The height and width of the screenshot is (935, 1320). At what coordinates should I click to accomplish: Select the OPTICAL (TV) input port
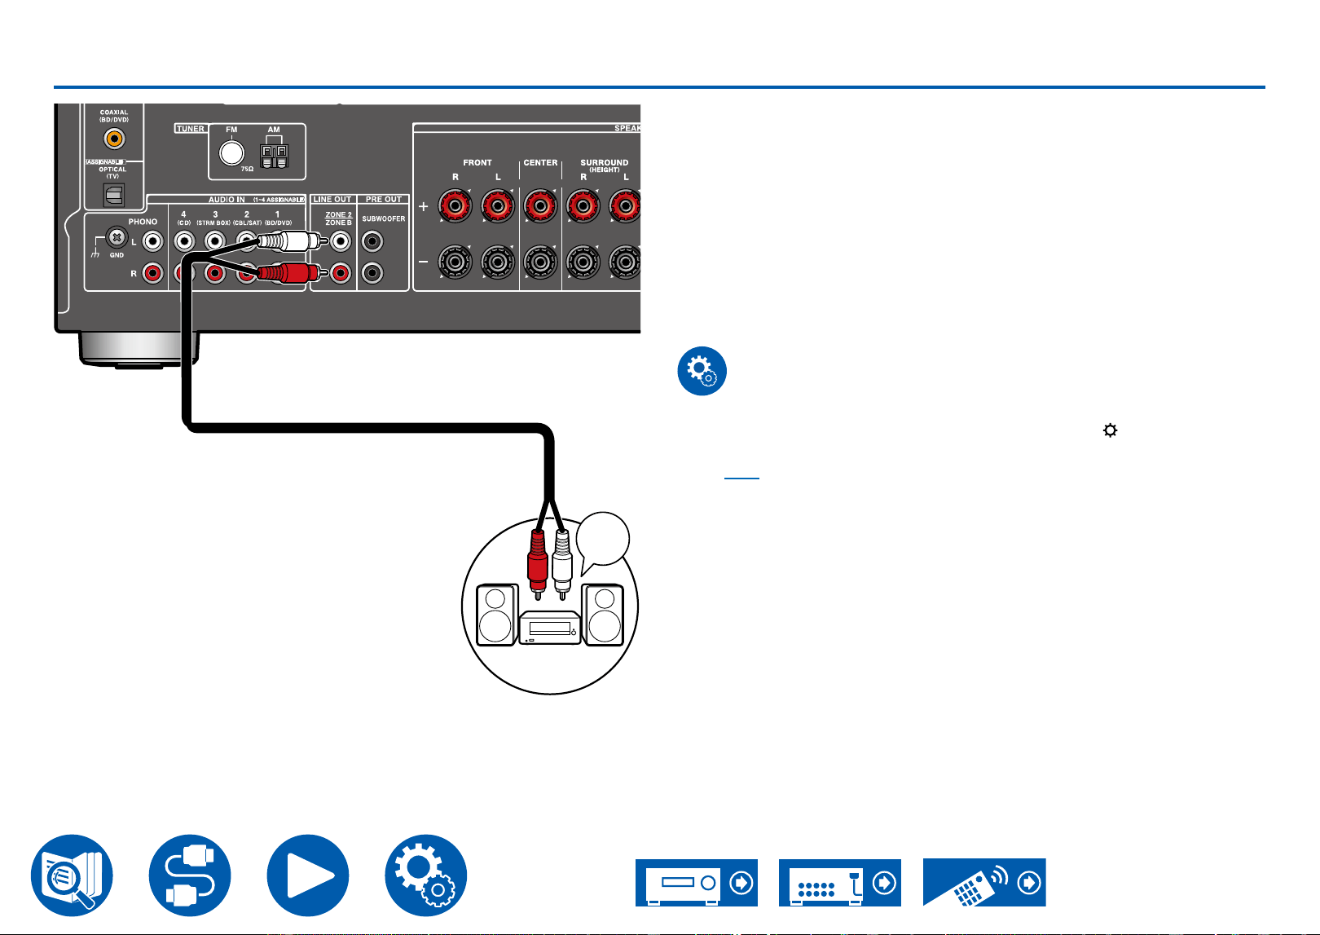coord(113,195)
